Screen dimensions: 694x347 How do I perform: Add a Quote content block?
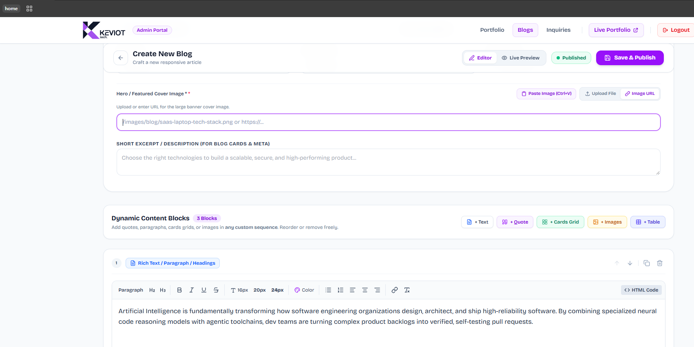click(x=515, y=222)
